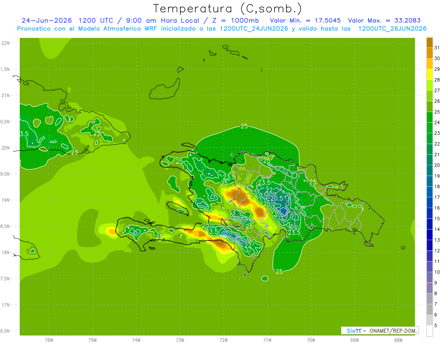Click the "76W" longitude axis label
This screenshot has width=447, height=345.
pos(49,340)
